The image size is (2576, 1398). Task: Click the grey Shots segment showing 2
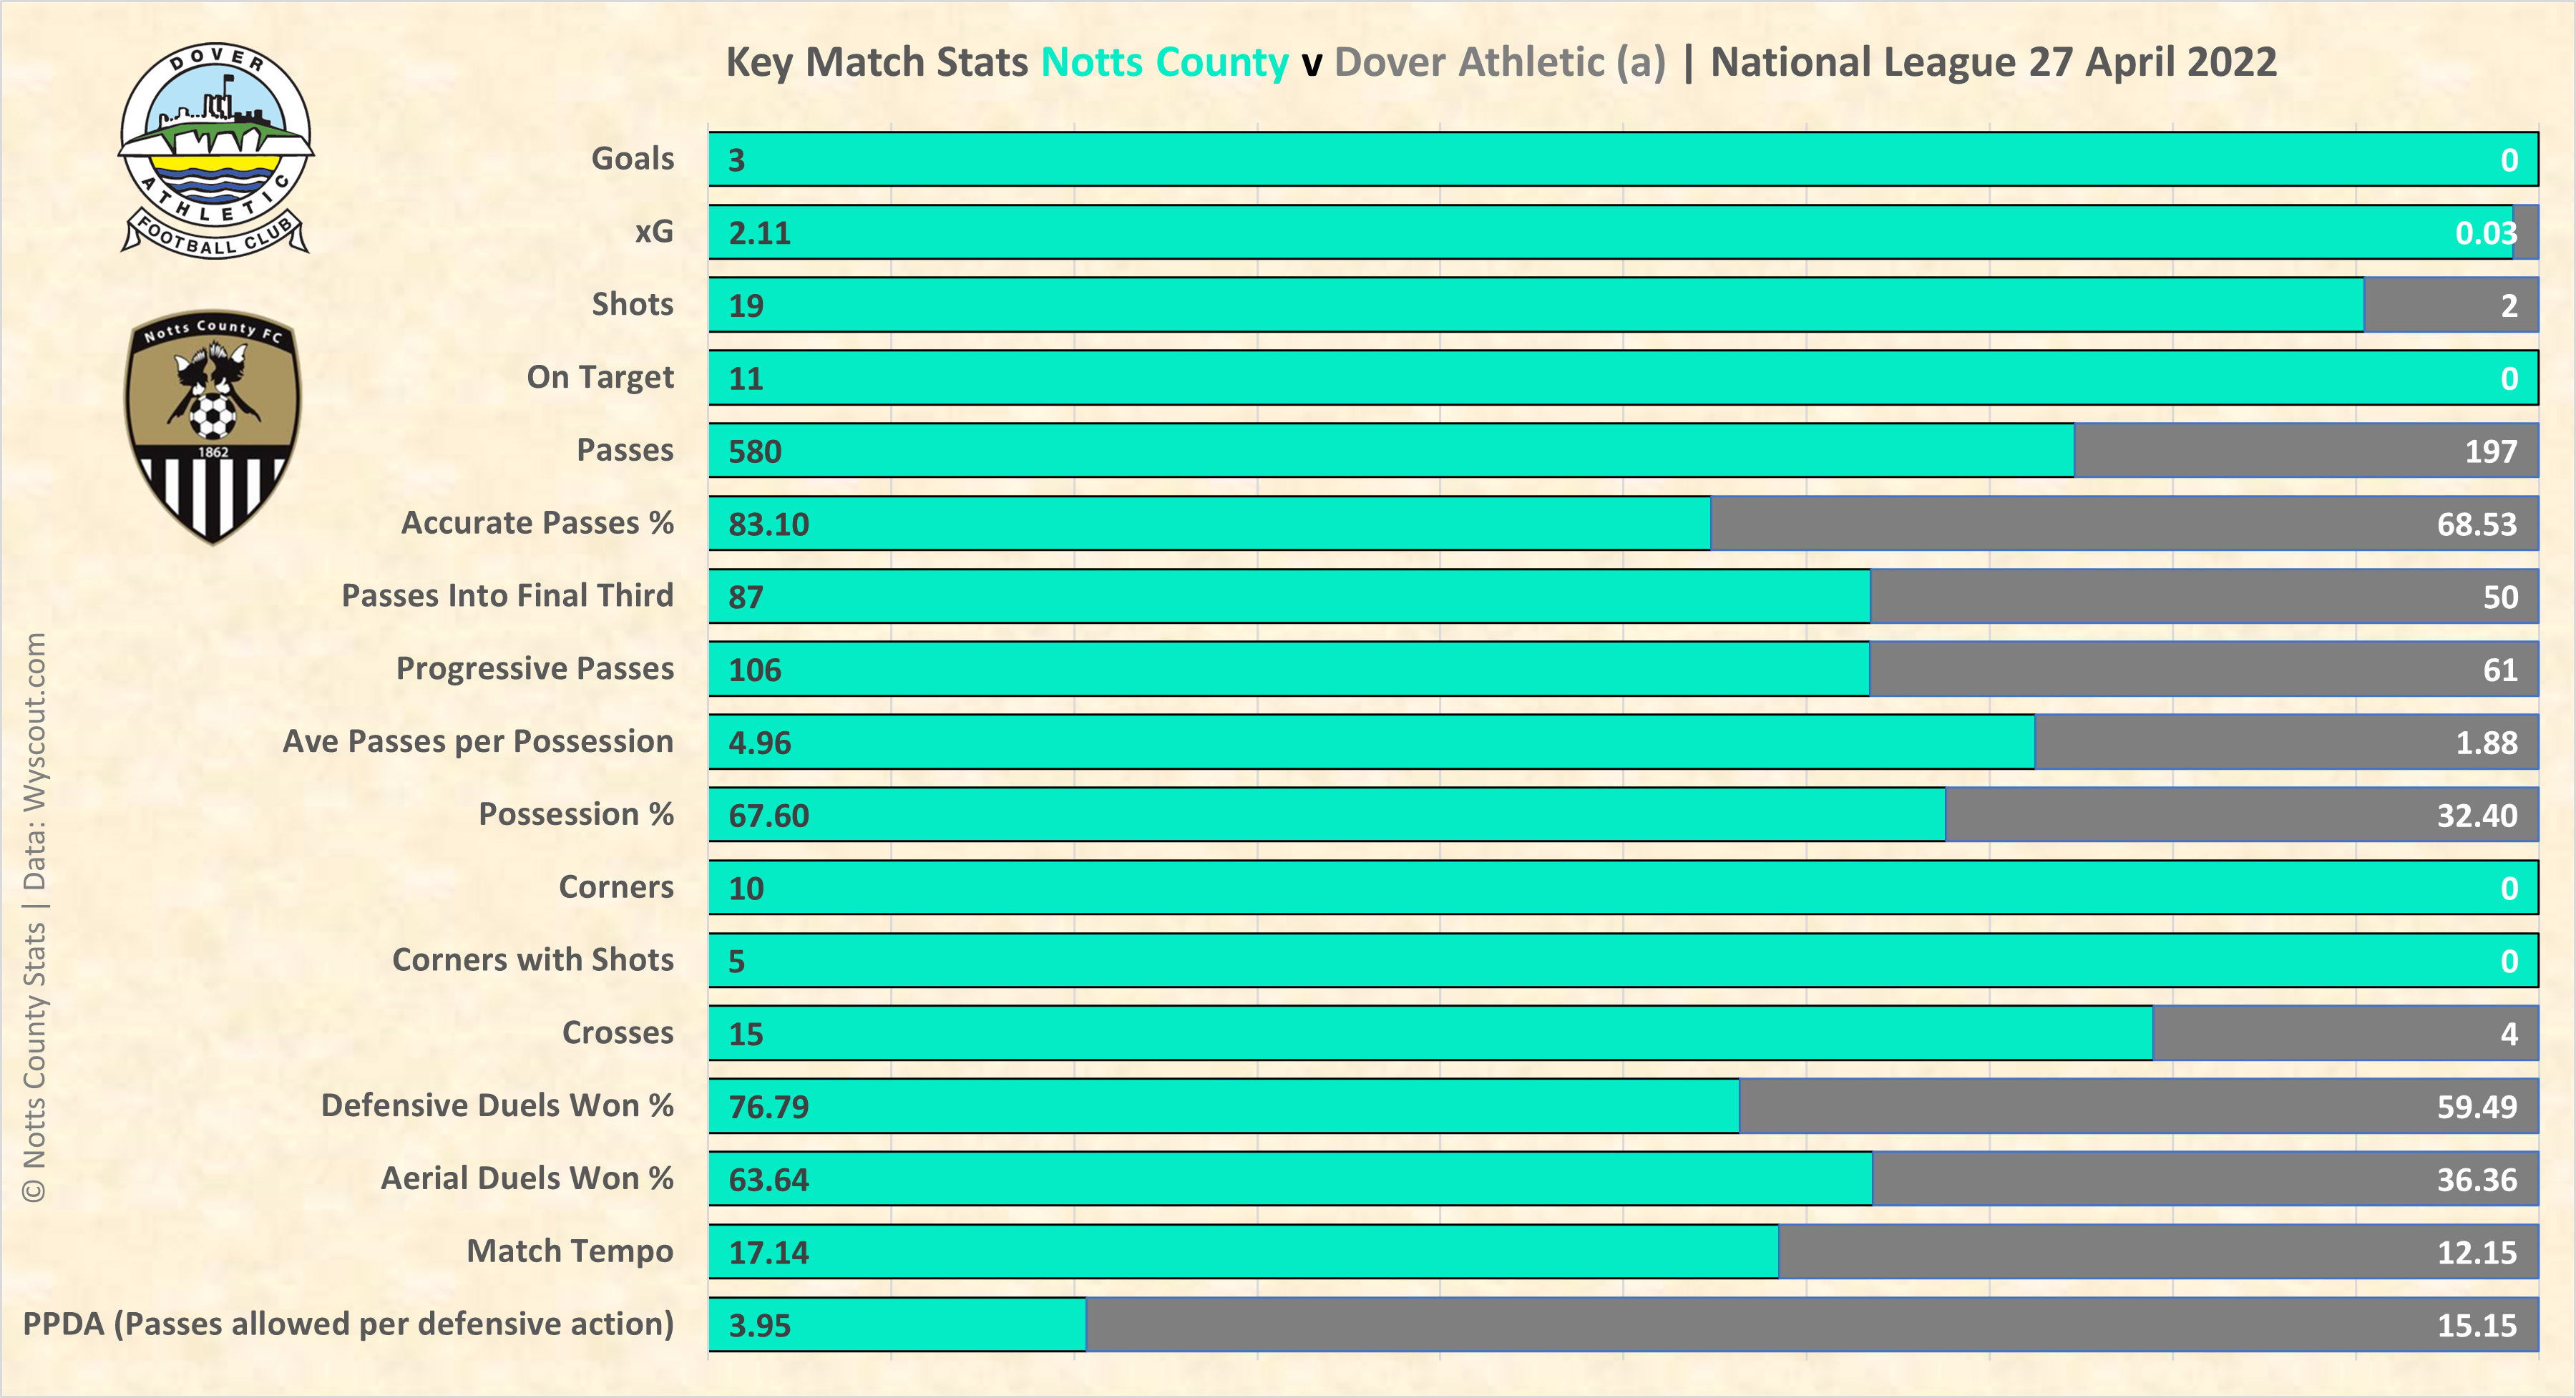coord(2450,306)
